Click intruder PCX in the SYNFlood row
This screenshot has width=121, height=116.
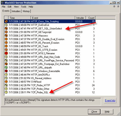click(x=77, y=82)
